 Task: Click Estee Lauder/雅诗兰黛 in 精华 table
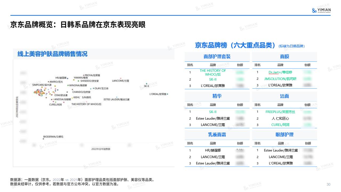point(213,118)
